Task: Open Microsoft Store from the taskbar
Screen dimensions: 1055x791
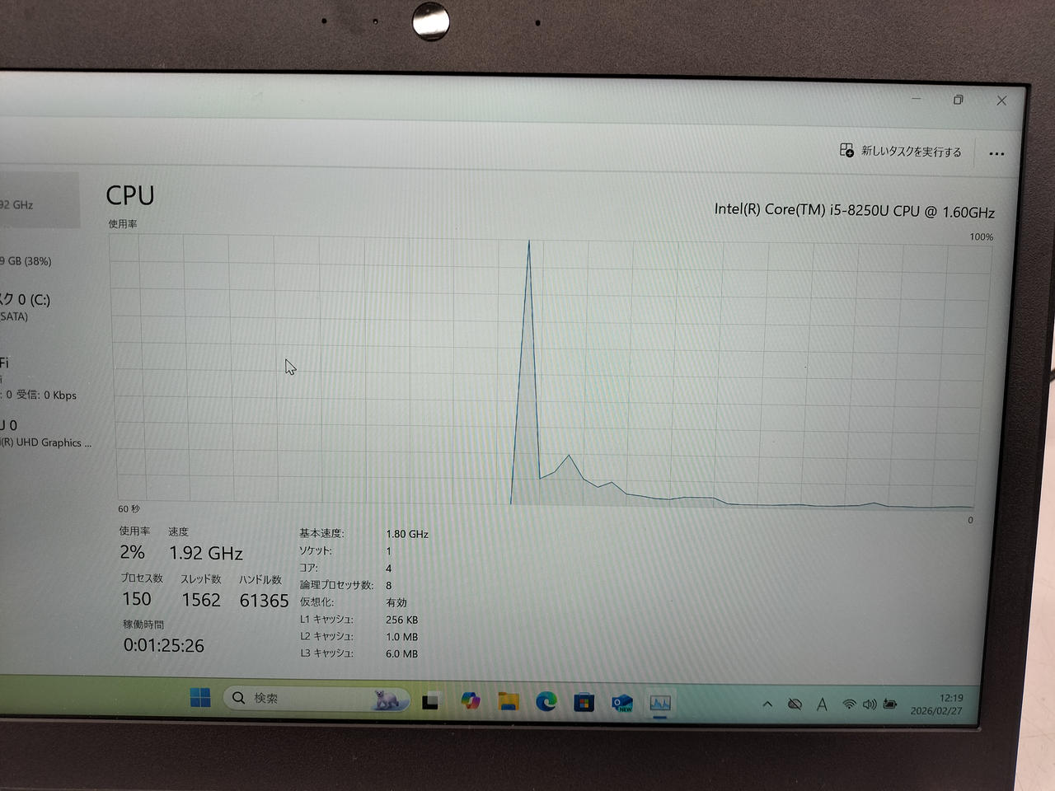Action: pyautogui.click(x=584, y=703)
